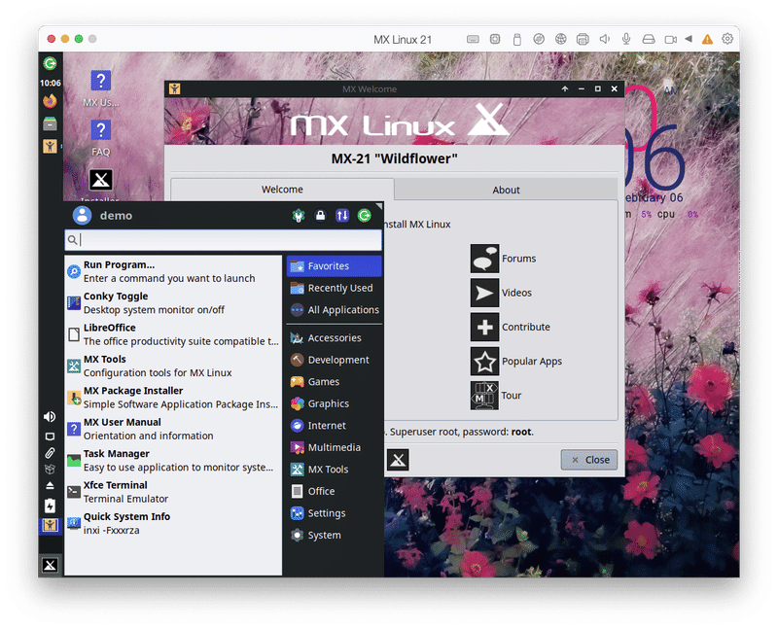Click VM toolbar sound icon
Screen dimensions: 778x628
coord(604,39)
